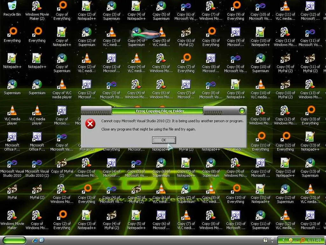Screen dimensions: 326x245
Task: Select Copy (11) of Notepad++ icon
Action: pyautogui.click(x=260, y=194)
